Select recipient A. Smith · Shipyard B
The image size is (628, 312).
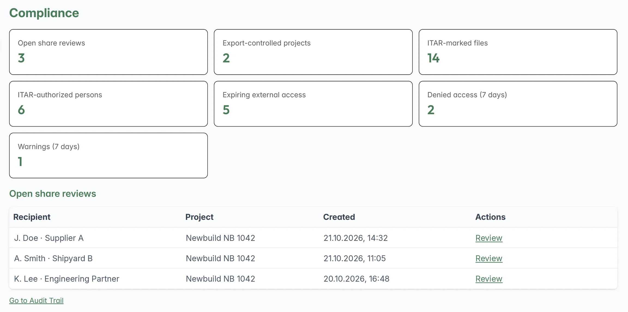coord(53,258)
